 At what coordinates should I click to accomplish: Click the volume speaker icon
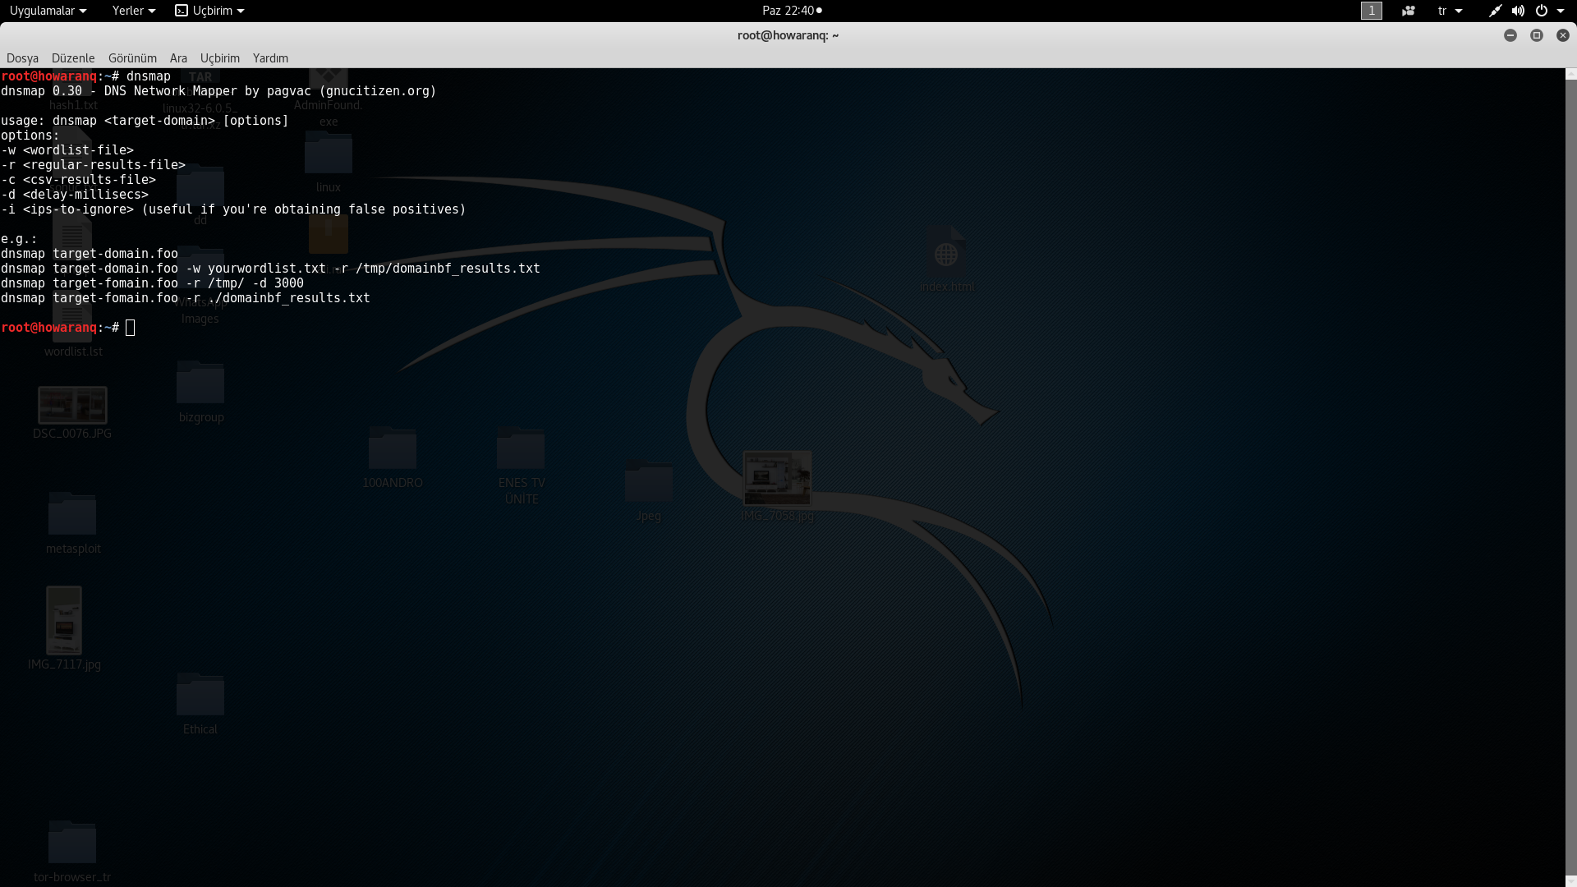tap(1518, 11)
